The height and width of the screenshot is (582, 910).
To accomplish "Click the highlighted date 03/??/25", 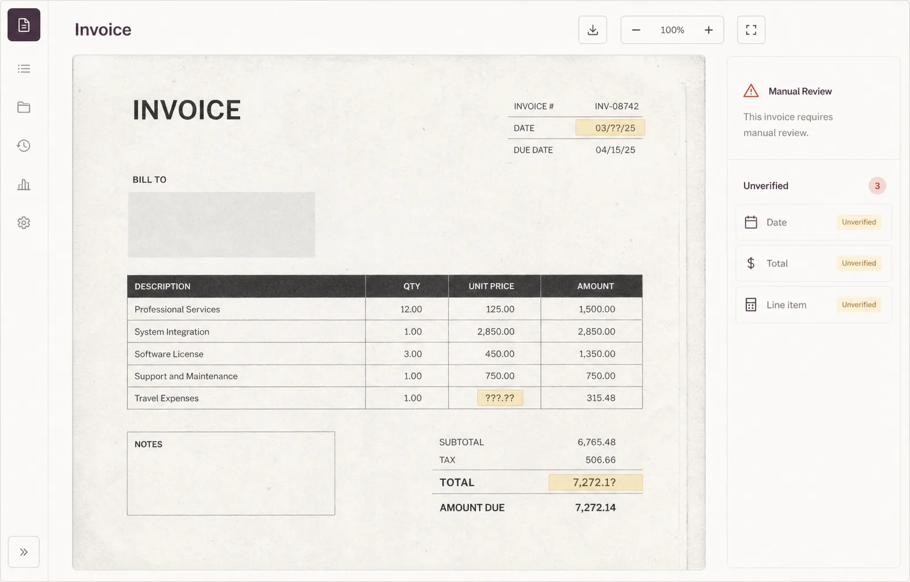I will point(610,128).
